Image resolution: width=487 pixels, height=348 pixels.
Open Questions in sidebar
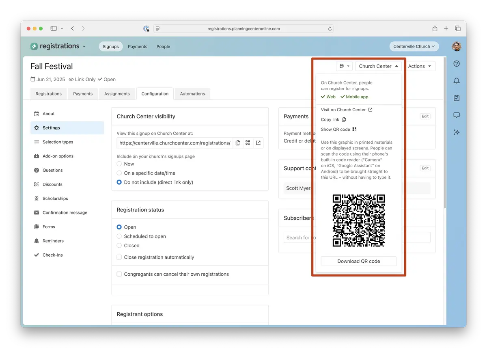click(x=67, y=170)
